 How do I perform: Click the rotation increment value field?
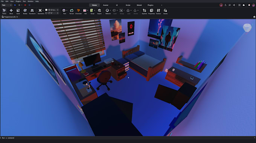coord(53,13)
